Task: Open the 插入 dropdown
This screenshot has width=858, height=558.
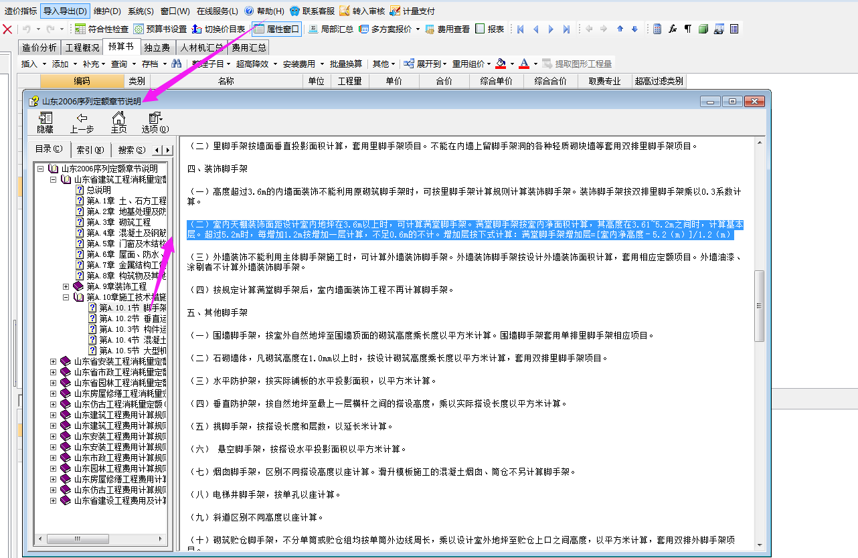Action: 33,64
